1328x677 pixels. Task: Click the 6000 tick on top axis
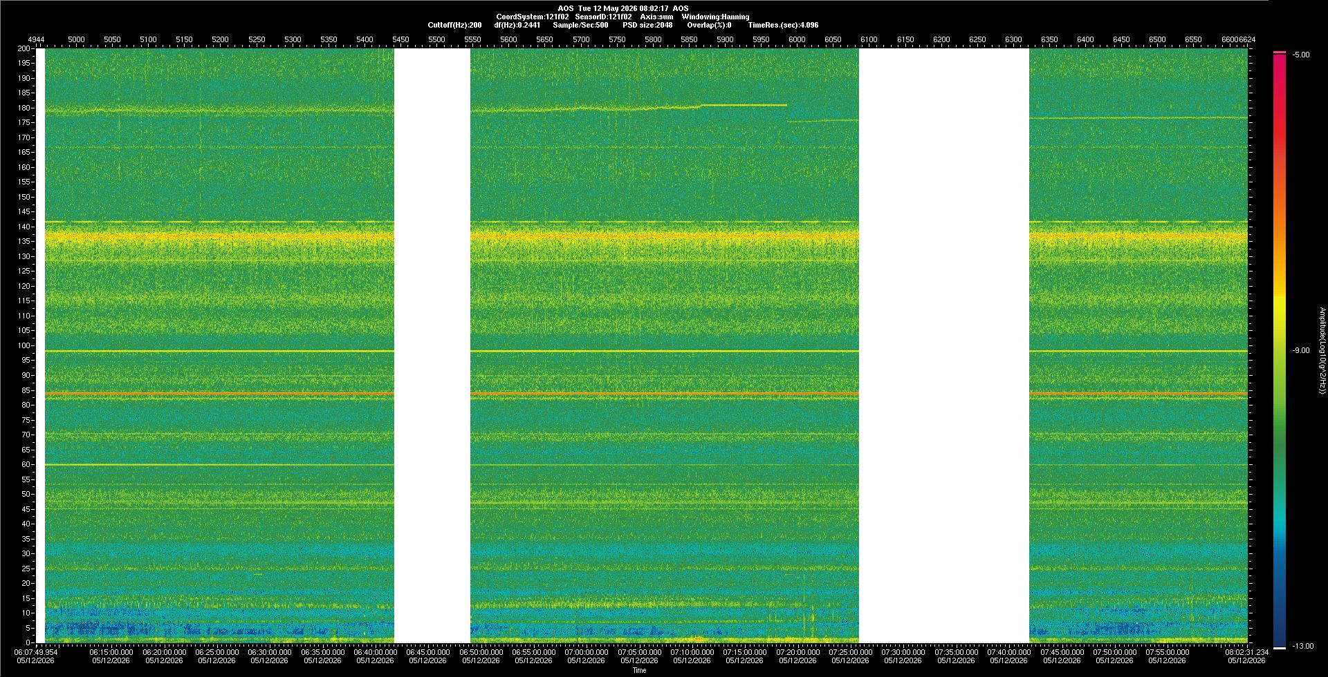797,39
